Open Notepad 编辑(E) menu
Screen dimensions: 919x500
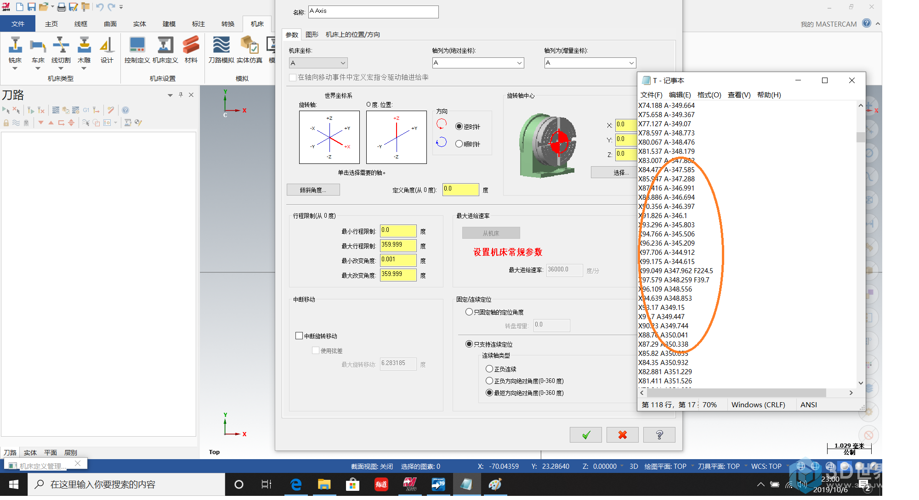coord(680,95)
